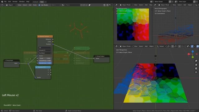
Task: Collapse the Group Input node
Action: pos(5,60)
